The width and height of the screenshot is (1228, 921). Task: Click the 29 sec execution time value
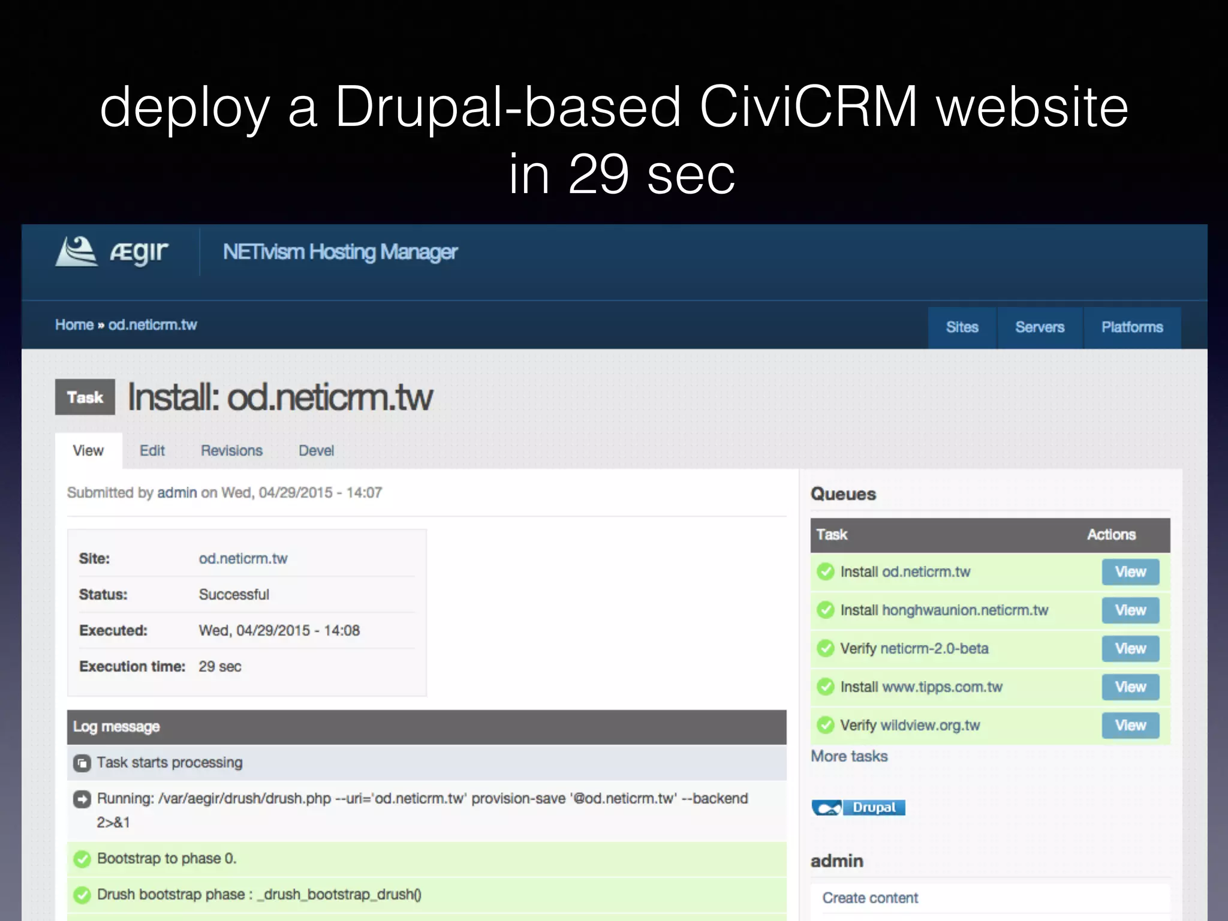(220, 667)
